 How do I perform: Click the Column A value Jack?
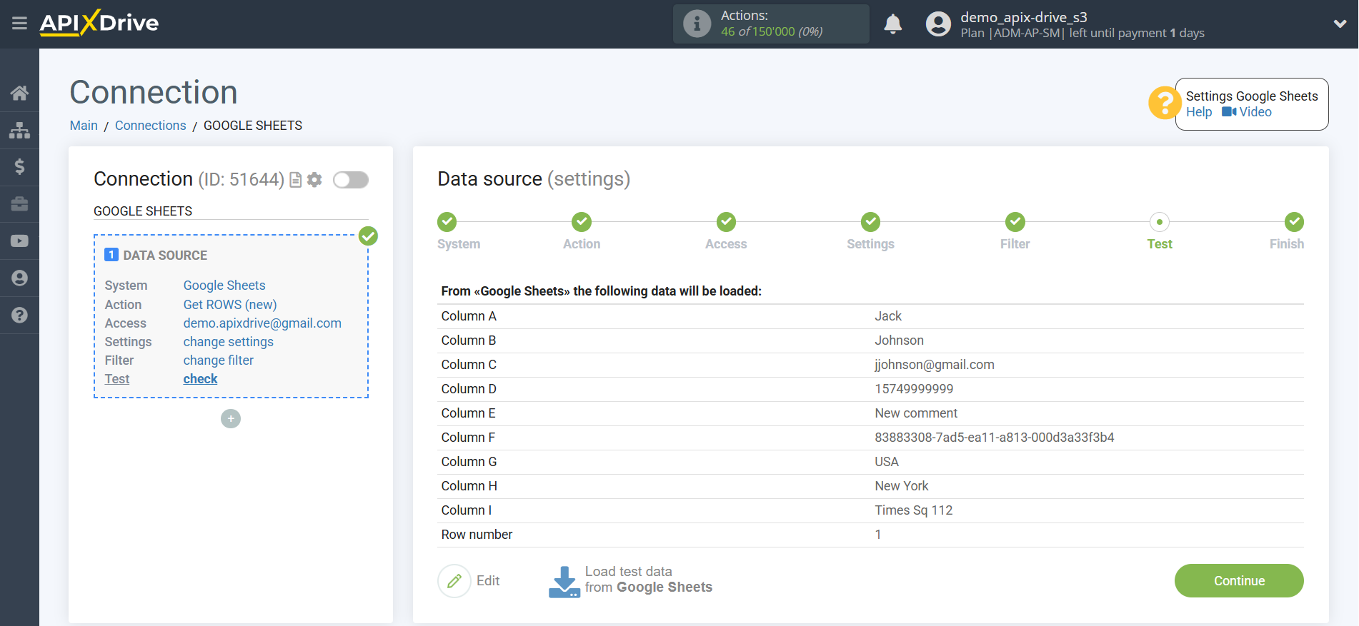click(888, 316)
